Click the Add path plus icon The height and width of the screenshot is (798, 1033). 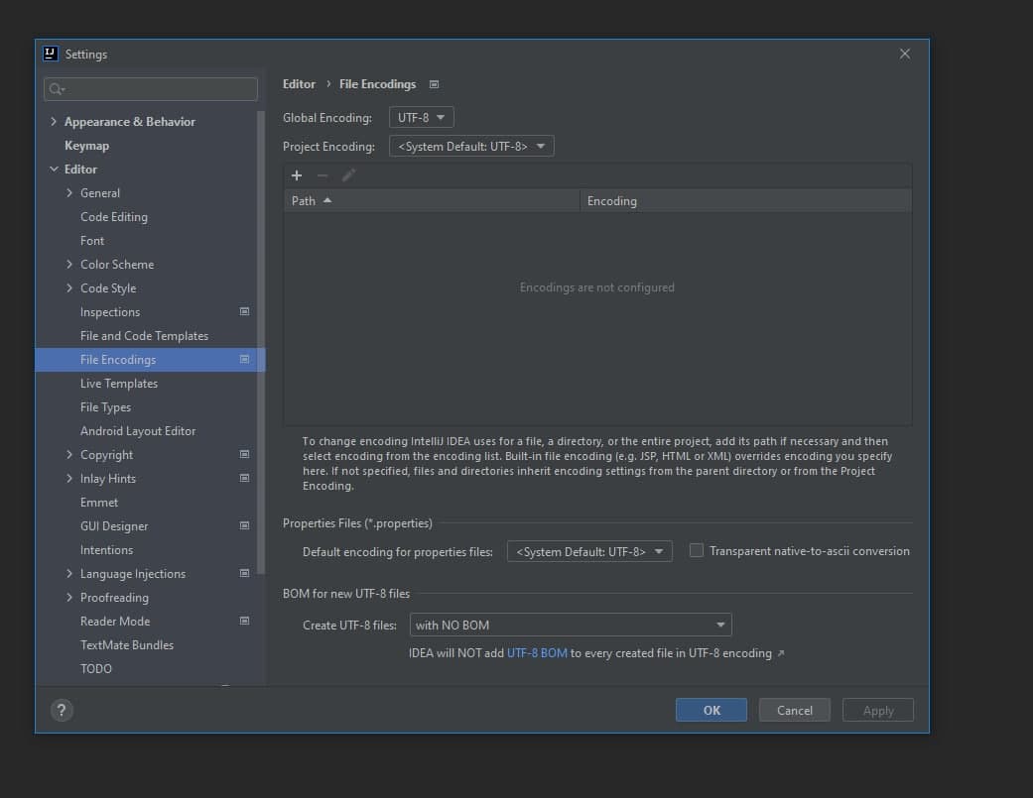pos(297,175)
